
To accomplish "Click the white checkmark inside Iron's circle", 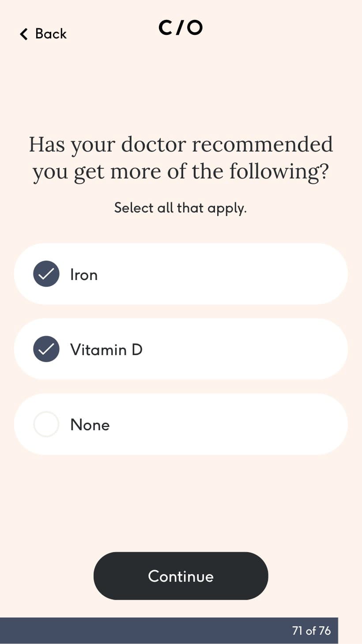I will 46,274.
